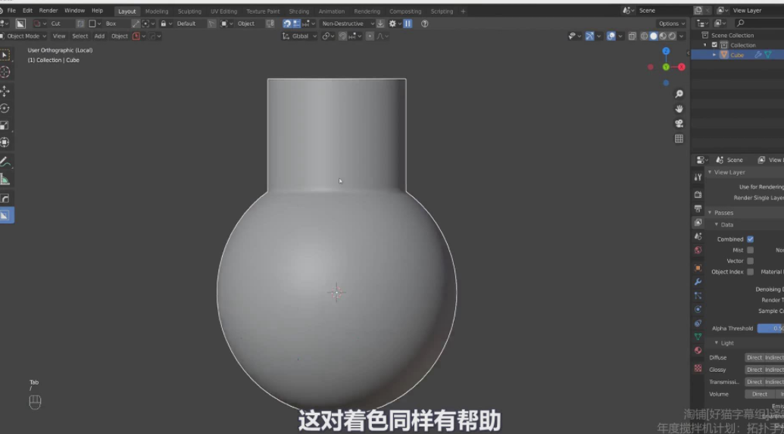784x434 pixels.
Task: Select solid viewport shading mode
Action: pos(653,36)
